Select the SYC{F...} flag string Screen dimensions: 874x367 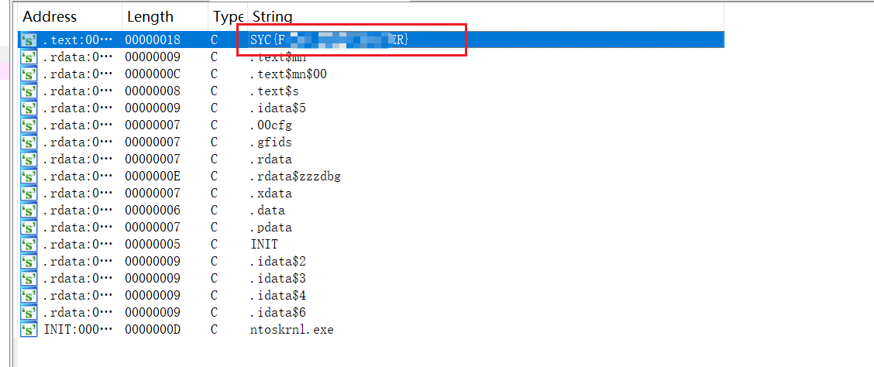[329, 40]
